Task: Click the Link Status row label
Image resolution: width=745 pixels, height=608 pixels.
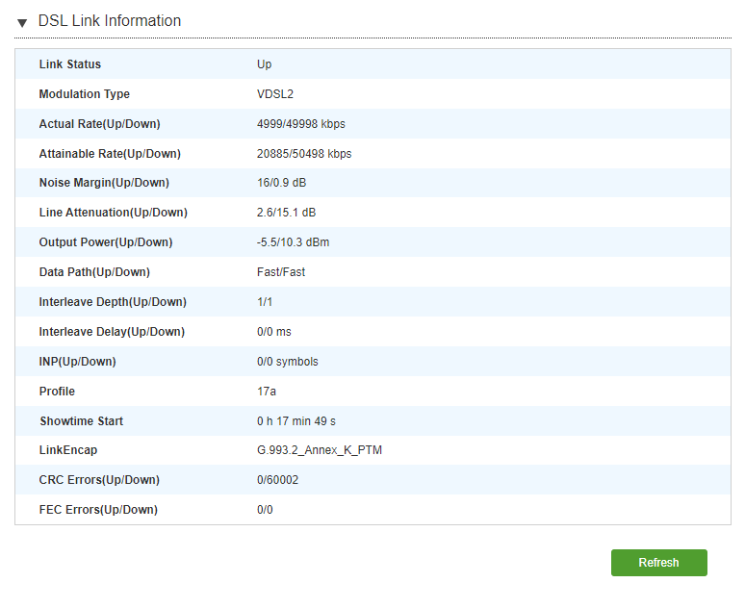Action: point(70,64)
